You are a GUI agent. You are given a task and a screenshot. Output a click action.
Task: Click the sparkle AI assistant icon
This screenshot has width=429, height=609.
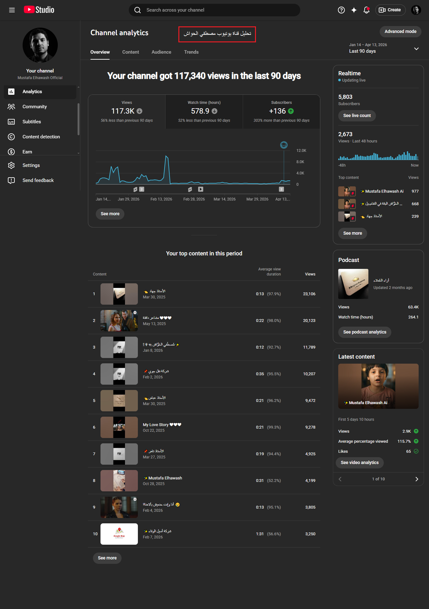point(354,10)
